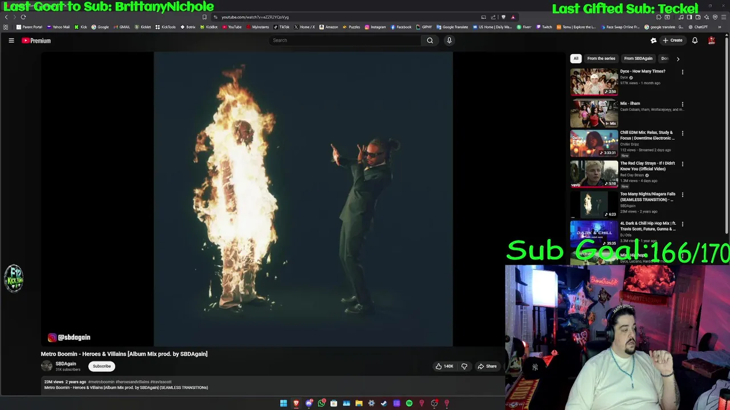Open options for Dyce - How Many Times?
Image resolution: width=730 pixels, height=410 pixels.
(x=682, y=72)
